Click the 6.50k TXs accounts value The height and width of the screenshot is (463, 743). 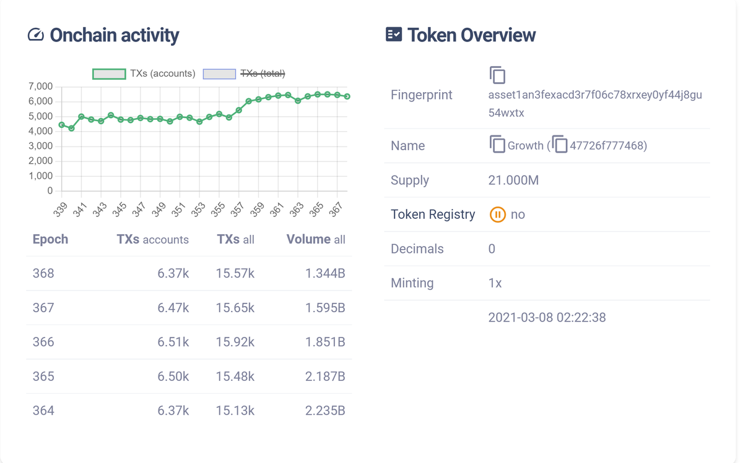click(x=173, y=376)
